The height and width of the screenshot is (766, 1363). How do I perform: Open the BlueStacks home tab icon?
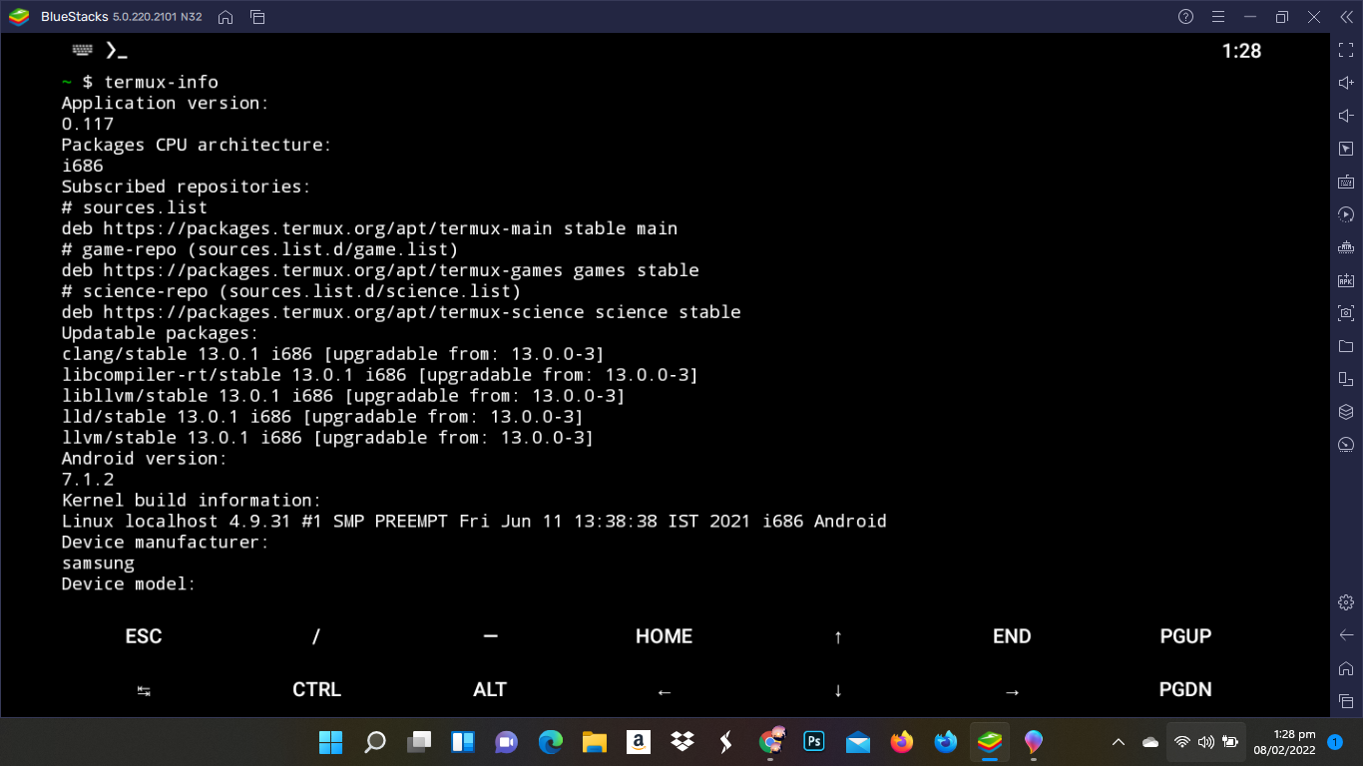point(226,17)
